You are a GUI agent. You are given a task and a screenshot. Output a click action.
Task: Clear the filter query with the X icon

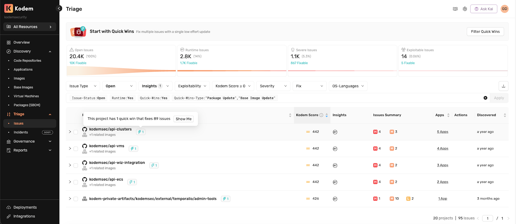485,98
